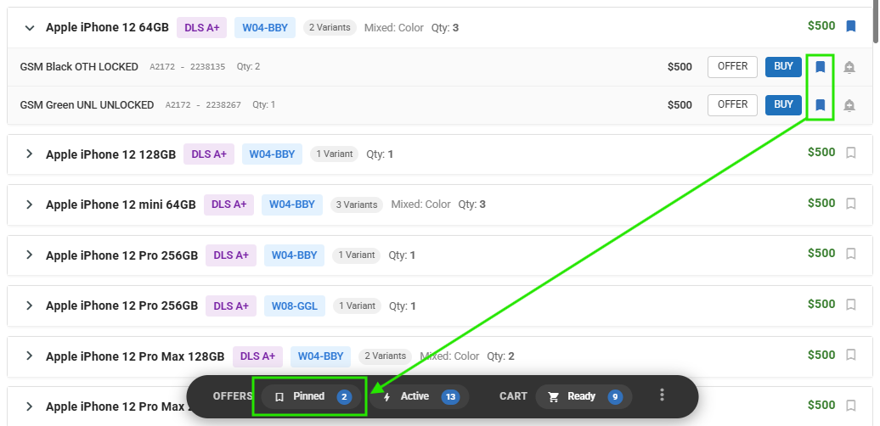
Task: Click the shopping cart icon in Ready pill
Action: coord(553,397)
